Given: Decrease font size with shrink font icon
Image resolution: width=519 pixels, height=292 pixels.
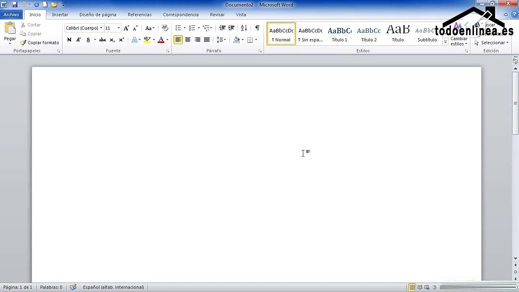Looking at the screenshot, I should pos(135,28).
